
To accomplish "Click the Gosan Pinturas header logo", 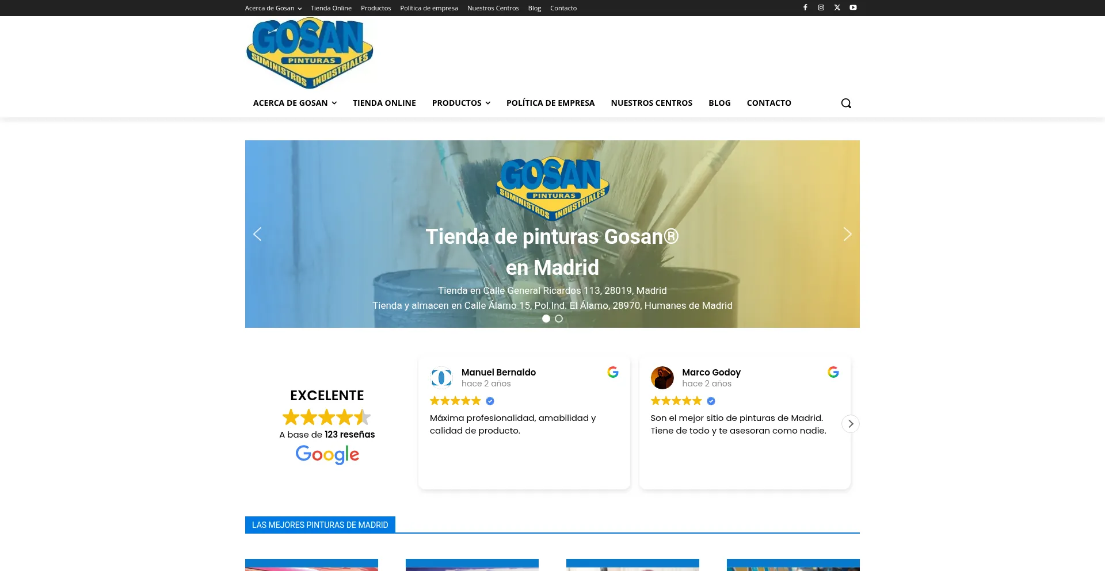I will [310, 53].
